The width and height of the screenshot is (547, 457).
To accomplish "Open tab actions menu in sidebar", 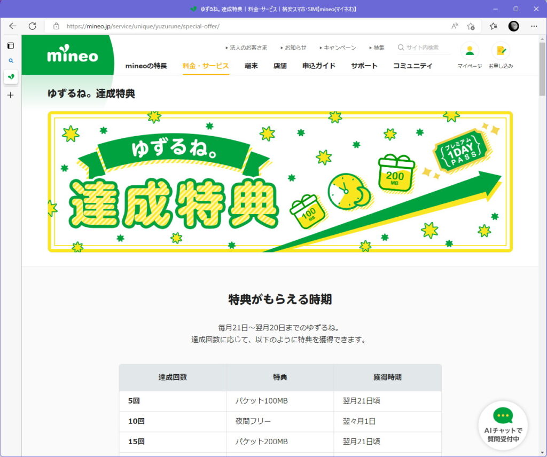I will (x=11, y=46).
